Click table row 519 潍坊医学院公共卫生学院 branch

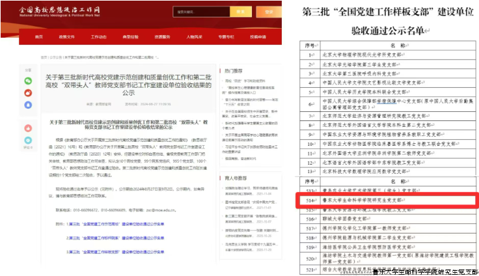pyautogui.click(x=388, y=247)
